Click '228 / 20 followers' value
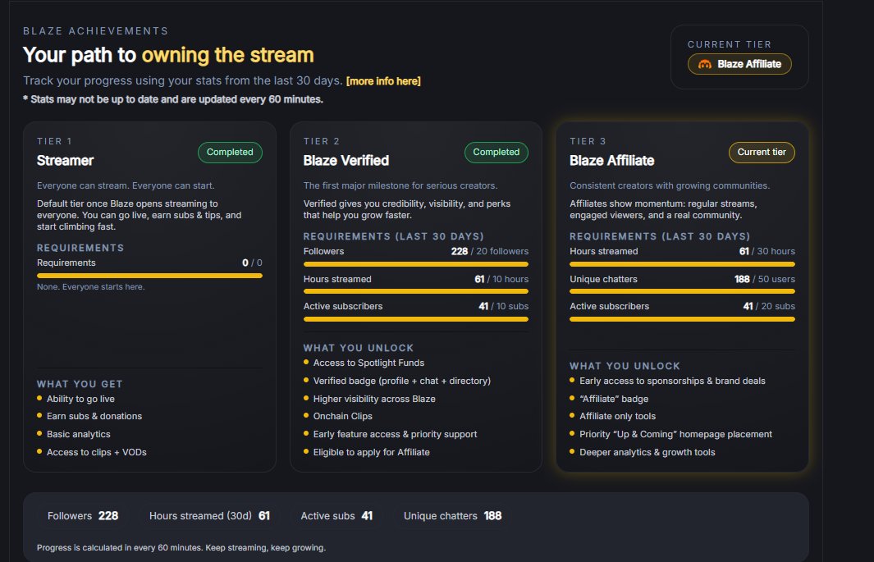This screenshot has width=874, height=562. click(489, 251)
